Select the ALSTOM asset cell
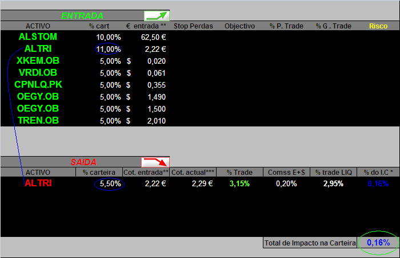 (38, 37)
